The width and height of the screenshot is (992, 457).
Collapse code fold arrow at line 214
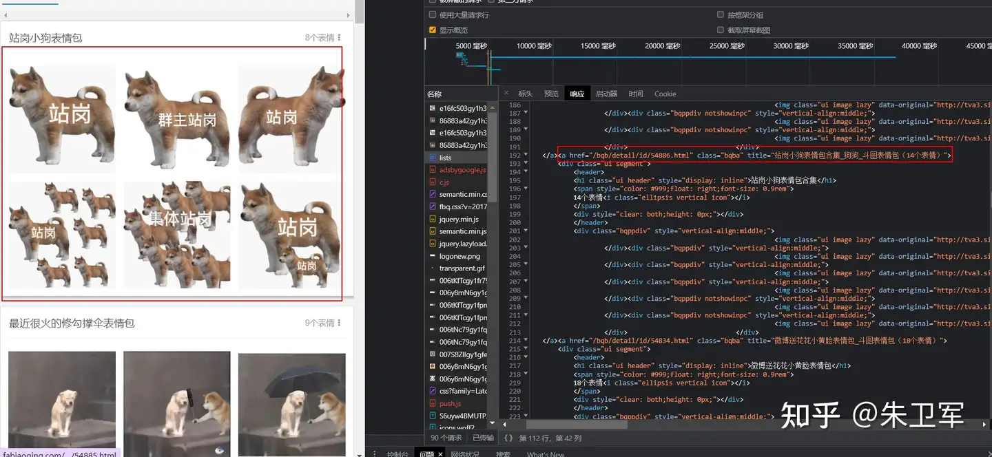click(x=526, y=341)
